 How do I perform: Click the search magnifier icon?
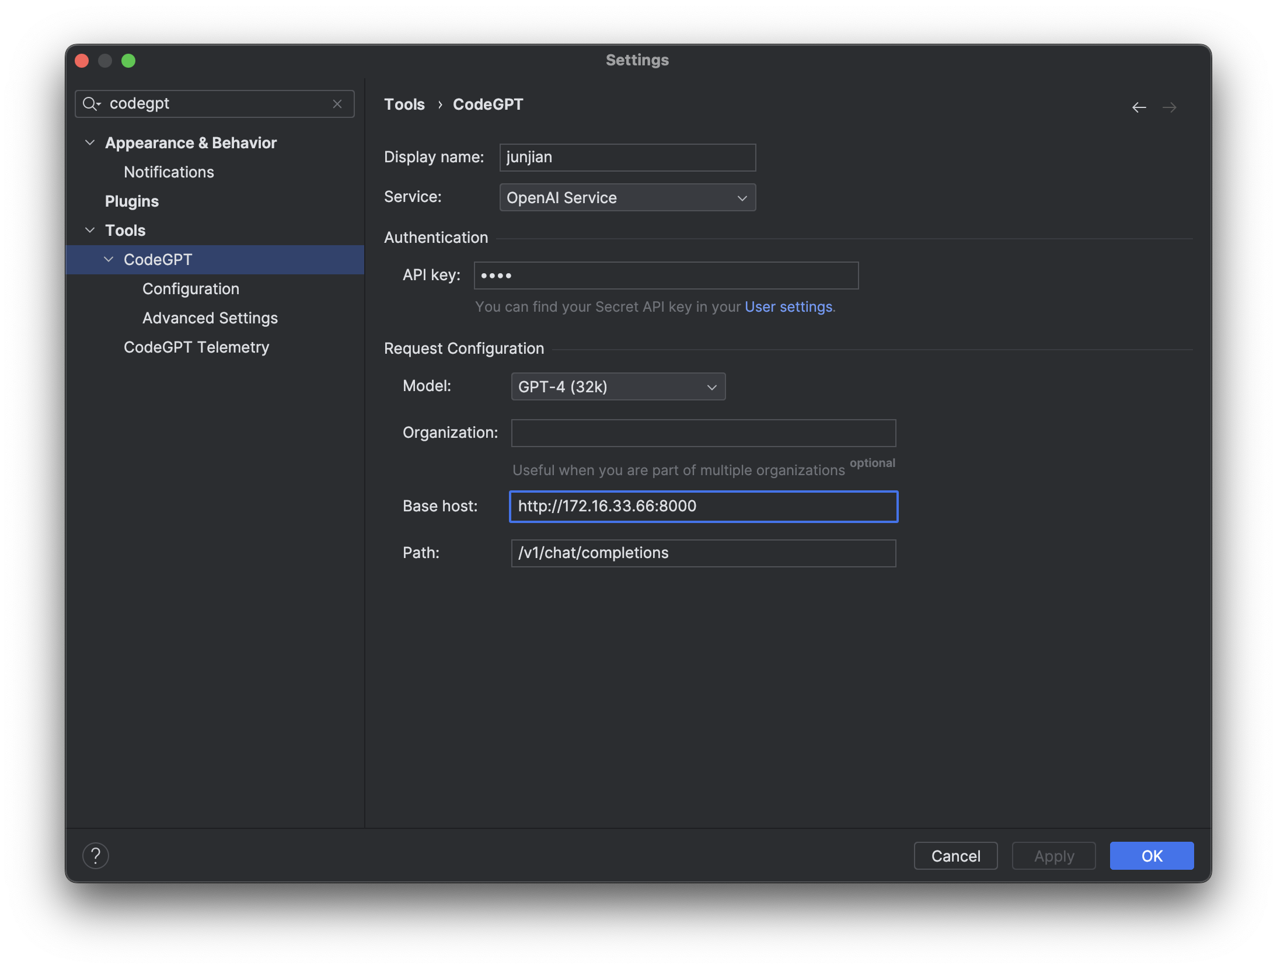pos(90,104)
